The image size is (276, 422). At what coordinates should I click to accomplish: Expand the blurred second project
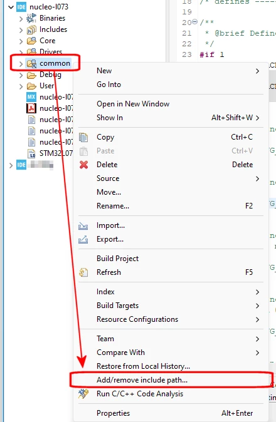(x=11, y=165)
